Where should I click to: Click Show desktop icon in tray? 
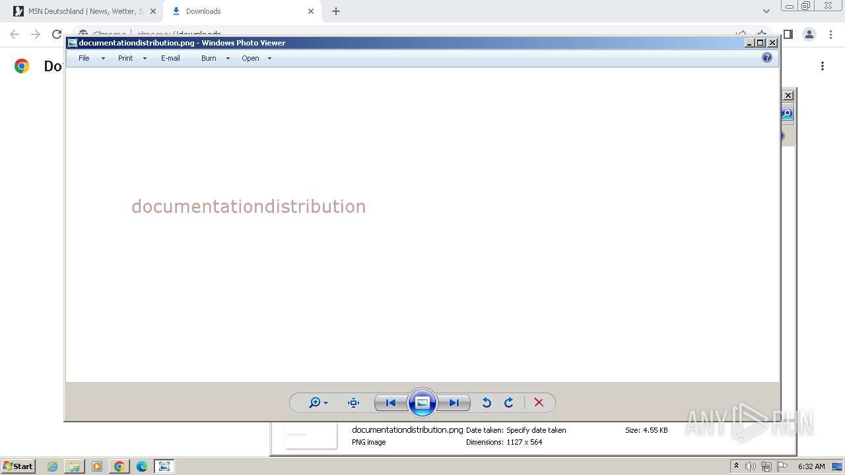click(x=837, y=466)
